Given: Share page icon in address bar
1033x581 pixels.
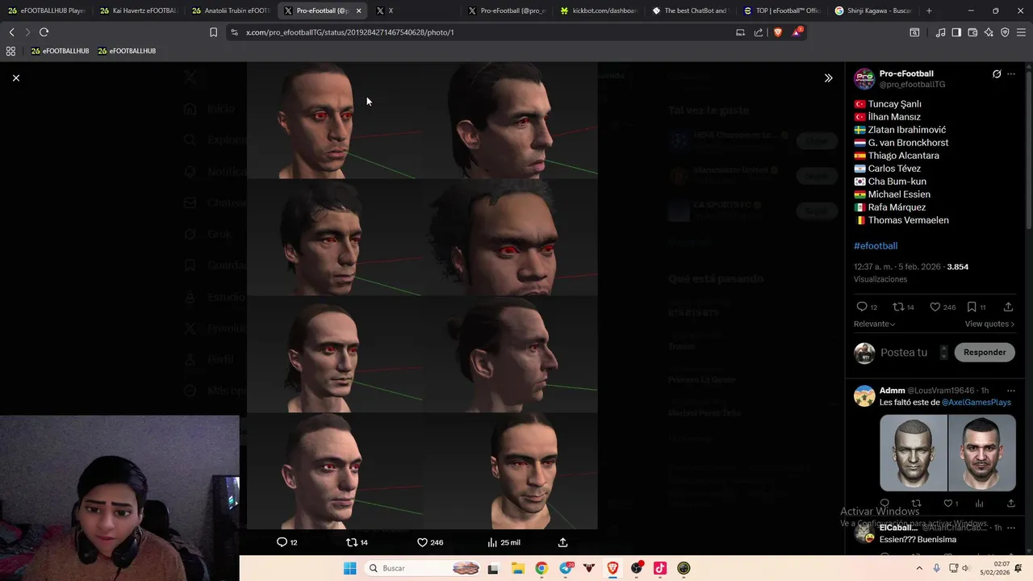Looking at the screenshot, I should click(x=759, y=32).
